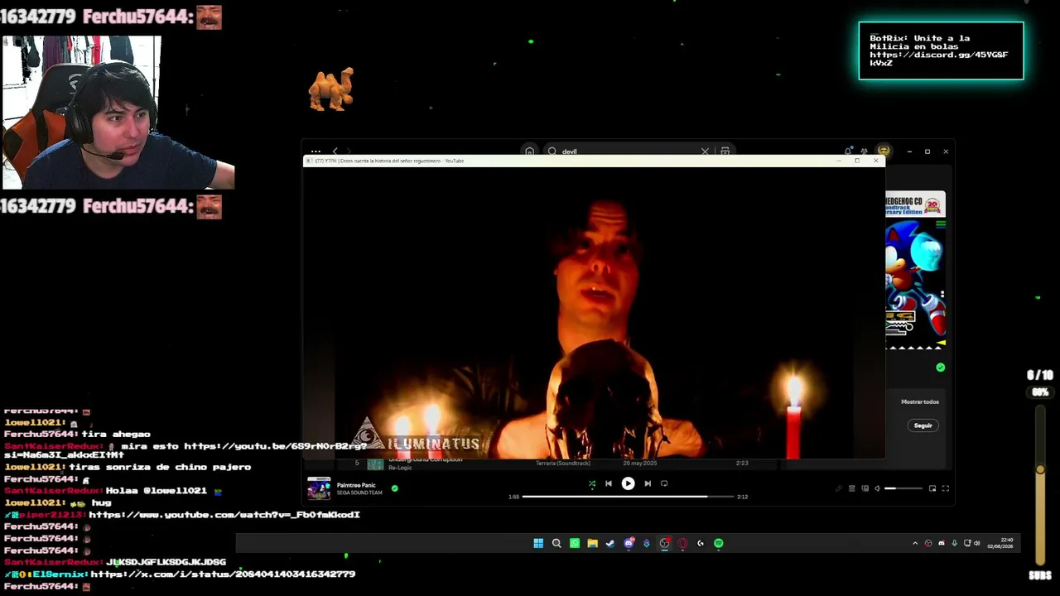The image size is (1060, 596).
Task: Expand the hidden system tray icons
Action: (915, 543)
